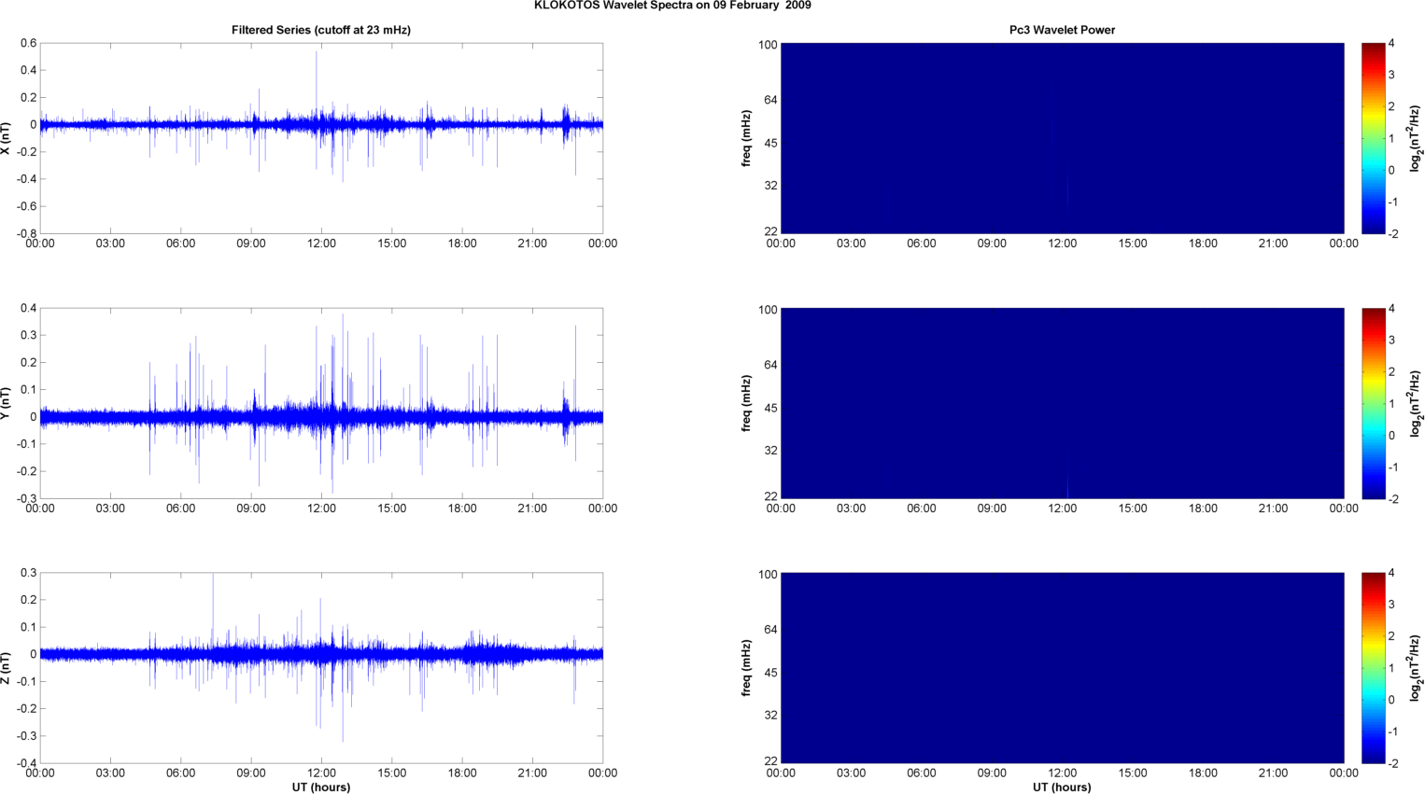Click the "Z (nT)" axis label
This screenshot has width=1425, height=794.
coord(6,668)
